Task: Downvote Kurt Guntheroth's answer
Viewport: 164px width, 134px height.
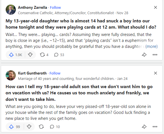Action: [29, 127]
